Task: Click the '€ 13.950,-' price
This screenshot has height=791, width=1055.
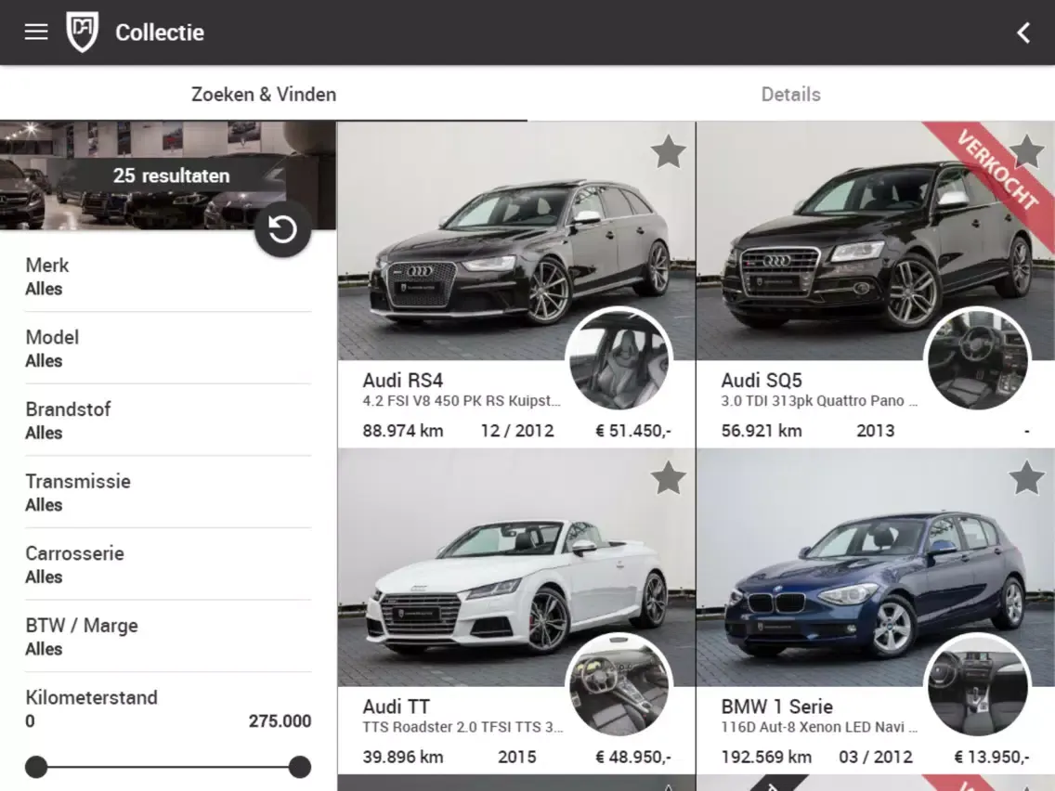Action: [992, 757]
